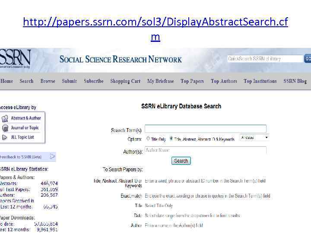This screenshot has width=311, height=233.
Task: Open the All dates dropdown
Action: click(254, 138)
